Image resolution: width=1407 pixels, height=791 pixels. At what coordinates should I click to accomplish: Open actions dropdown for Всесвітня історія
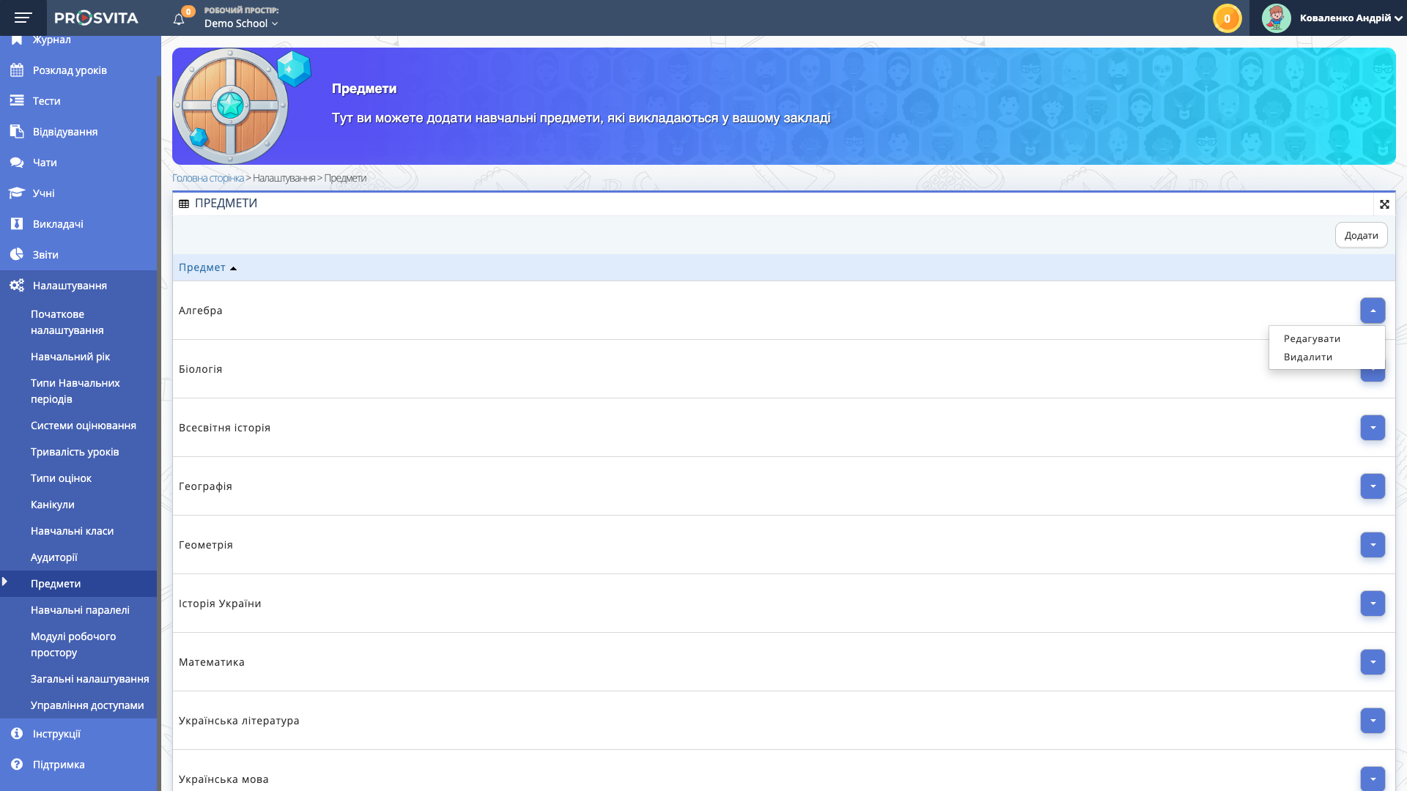click(x=1373, y=428)
